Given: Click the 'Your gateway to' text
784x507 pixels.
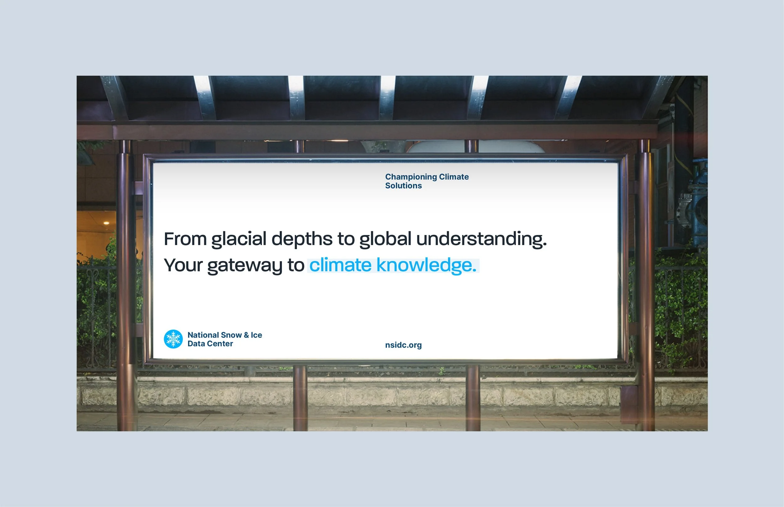Looking at the screenshot, I should [x=234, y=265].
